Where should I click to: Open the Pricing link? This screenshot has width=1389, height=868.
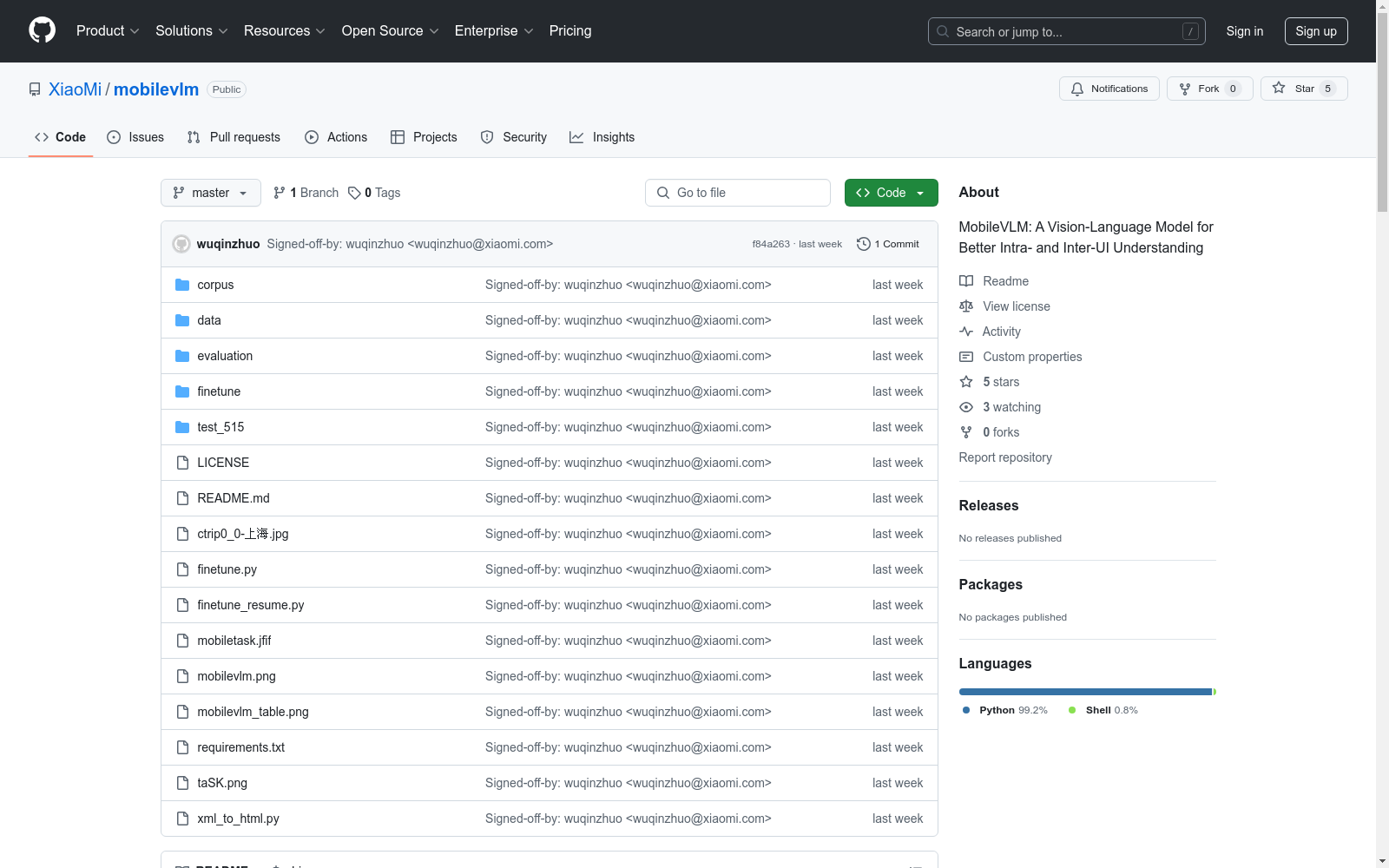click(x=570, y=31)
